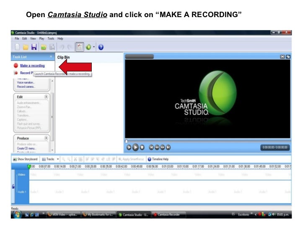
Task: Click the Windows Start orb
Action: [x=17, y=215]
